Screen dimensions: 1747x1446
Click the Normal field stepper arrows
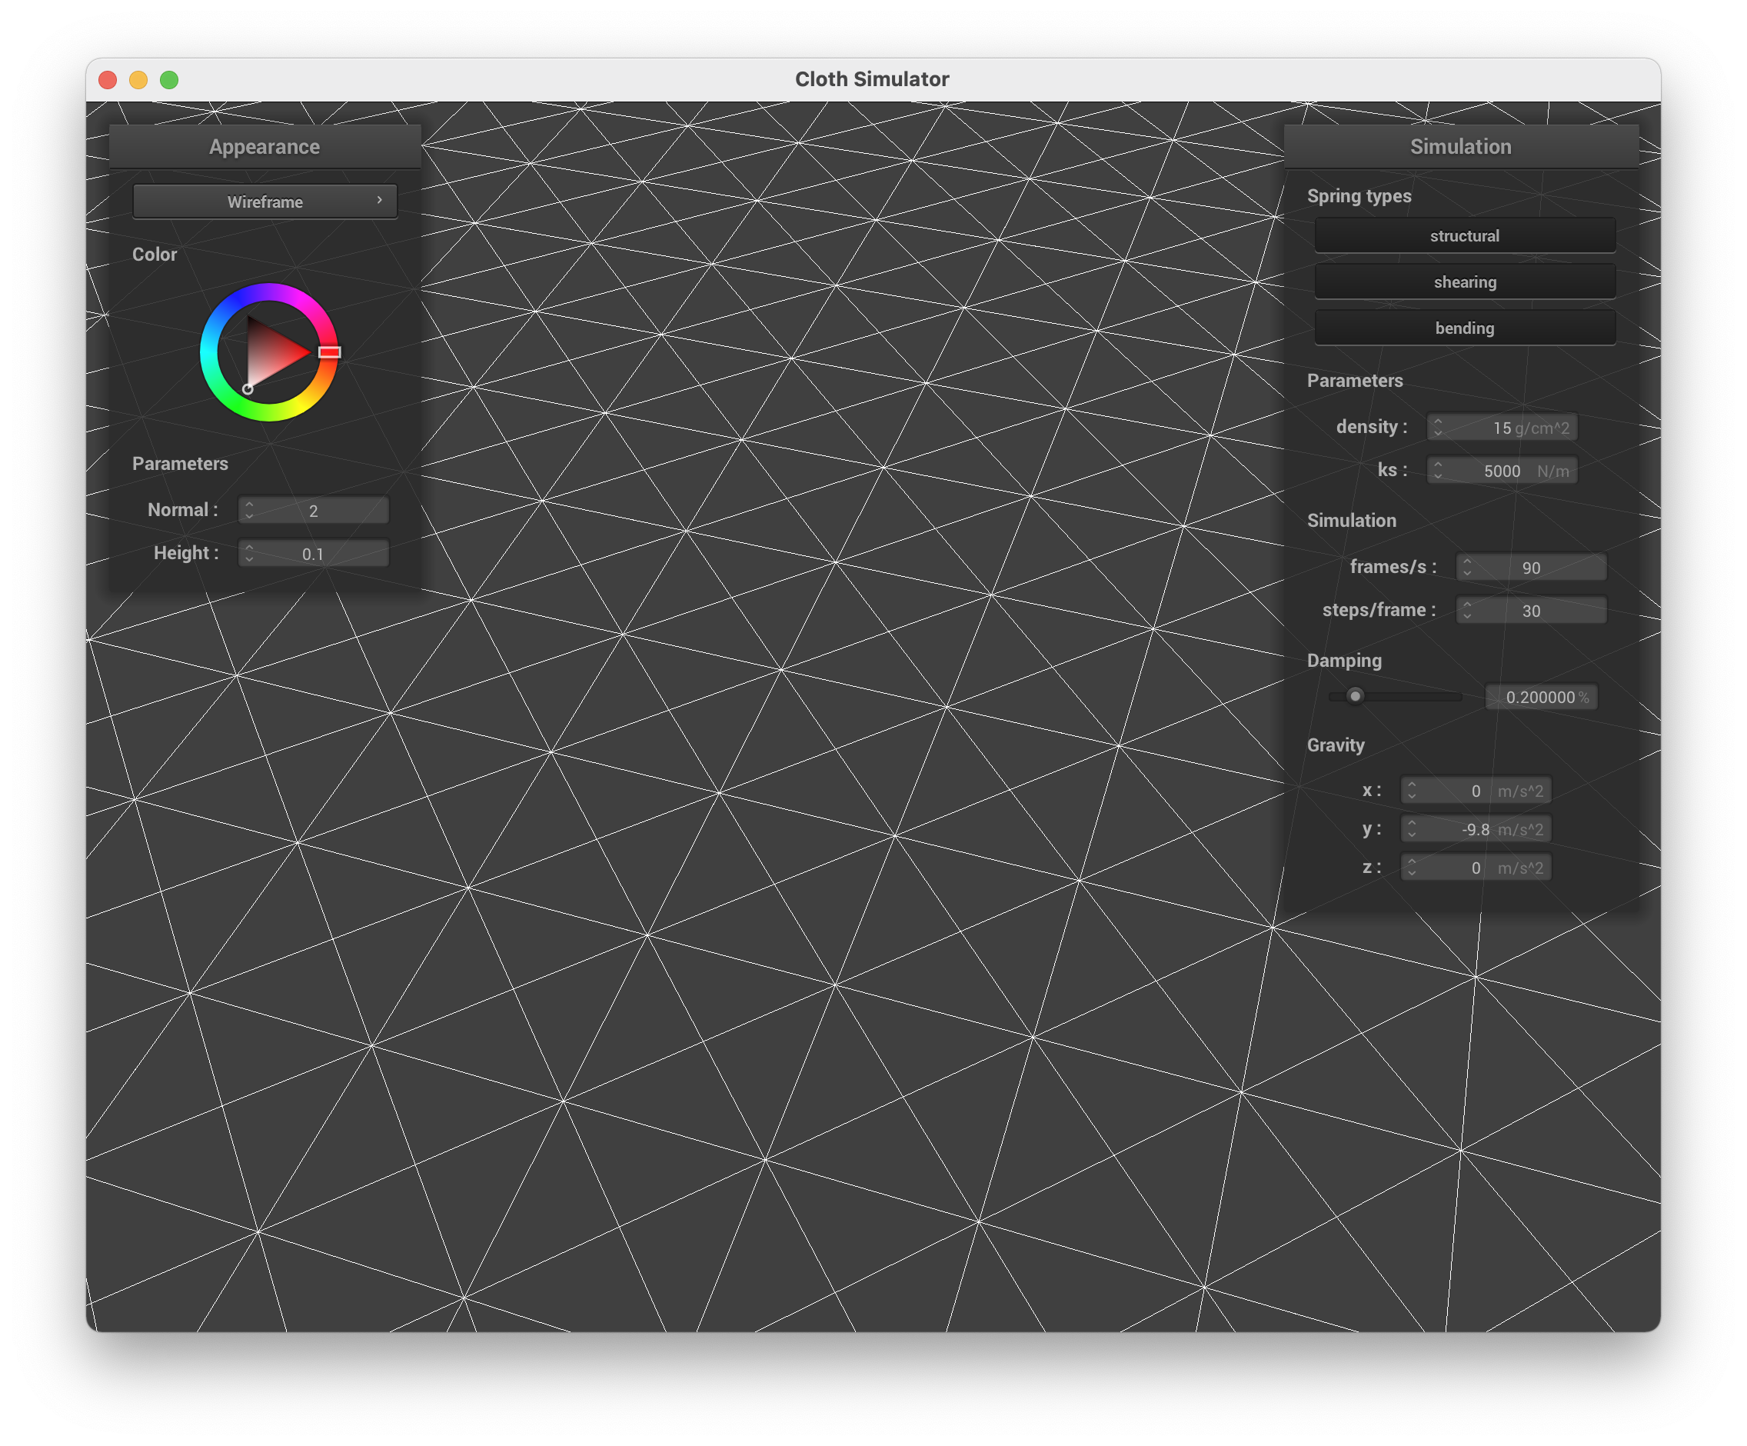pos(248,510)
